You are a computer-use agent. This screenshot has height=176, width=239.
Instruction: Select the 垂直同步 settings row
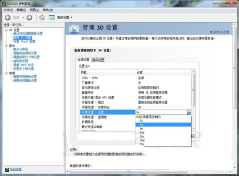[135, 93]
